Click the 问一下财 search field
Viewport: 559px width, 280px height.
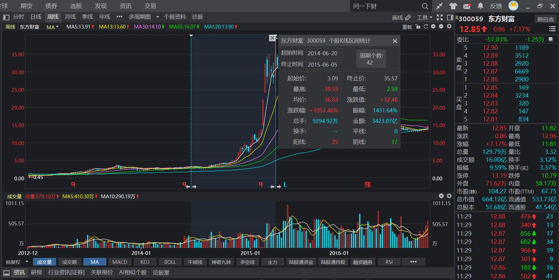pyautogui.click(x=386, y=6)
